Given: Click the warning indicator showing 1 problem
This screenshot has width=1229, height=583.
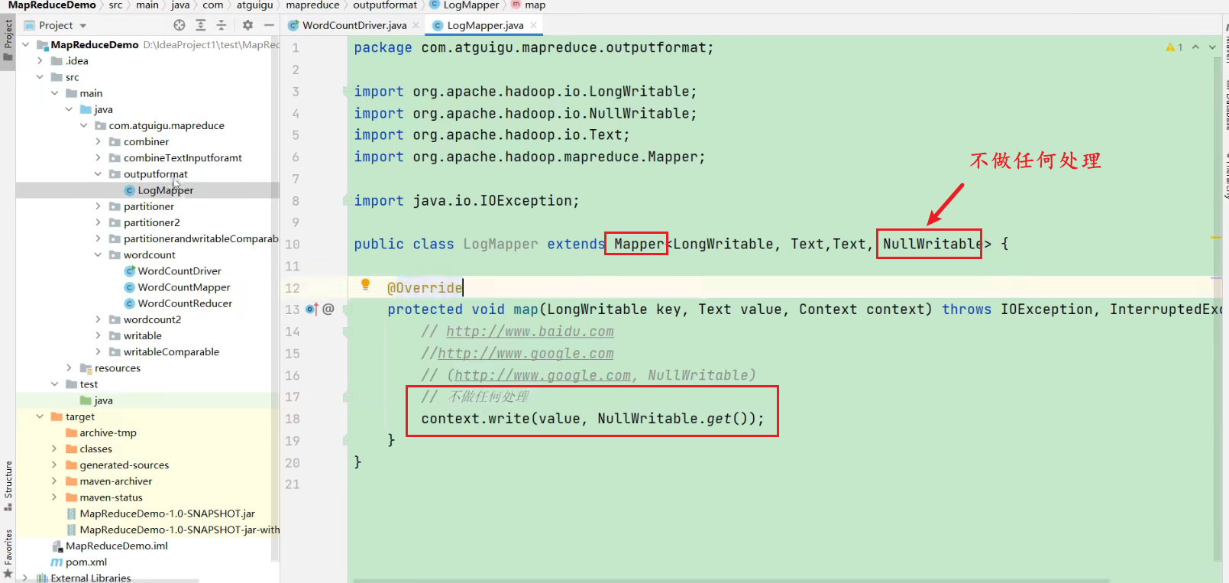Looking at the screenshot, I should coord(1174,47).
